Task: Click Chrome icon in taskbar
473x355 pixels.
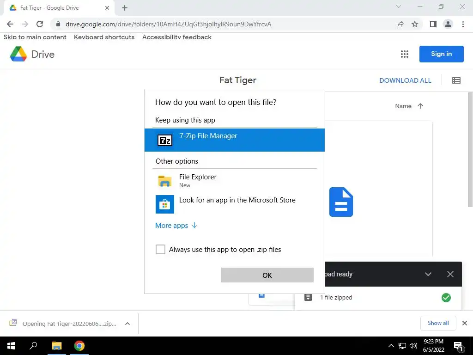Action: [x=79, y=346]
